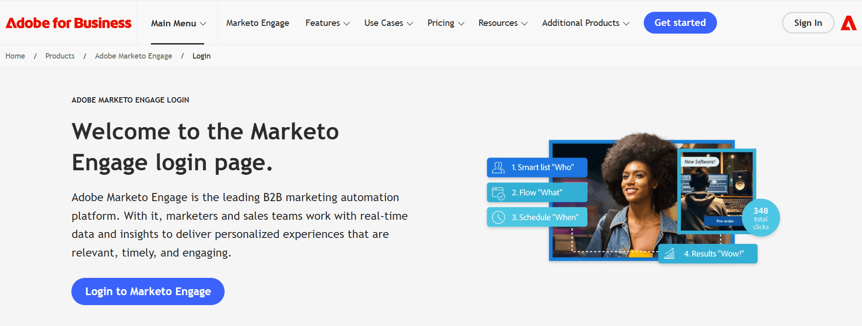The width and height of the screenshot is (862, 326).
Task: Expand the Use Cases menu
Action: [388, 23]
